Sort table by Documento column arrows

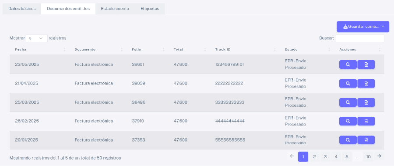[122, 50]
